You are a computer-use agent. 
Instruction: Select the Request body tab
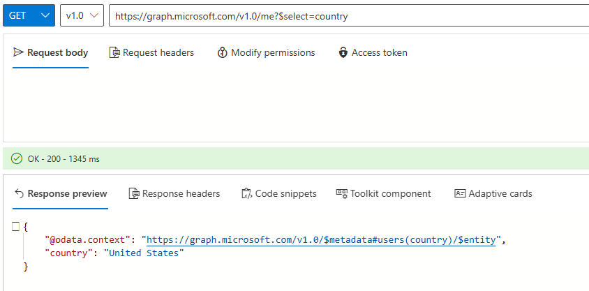click(x=50, y=52)
